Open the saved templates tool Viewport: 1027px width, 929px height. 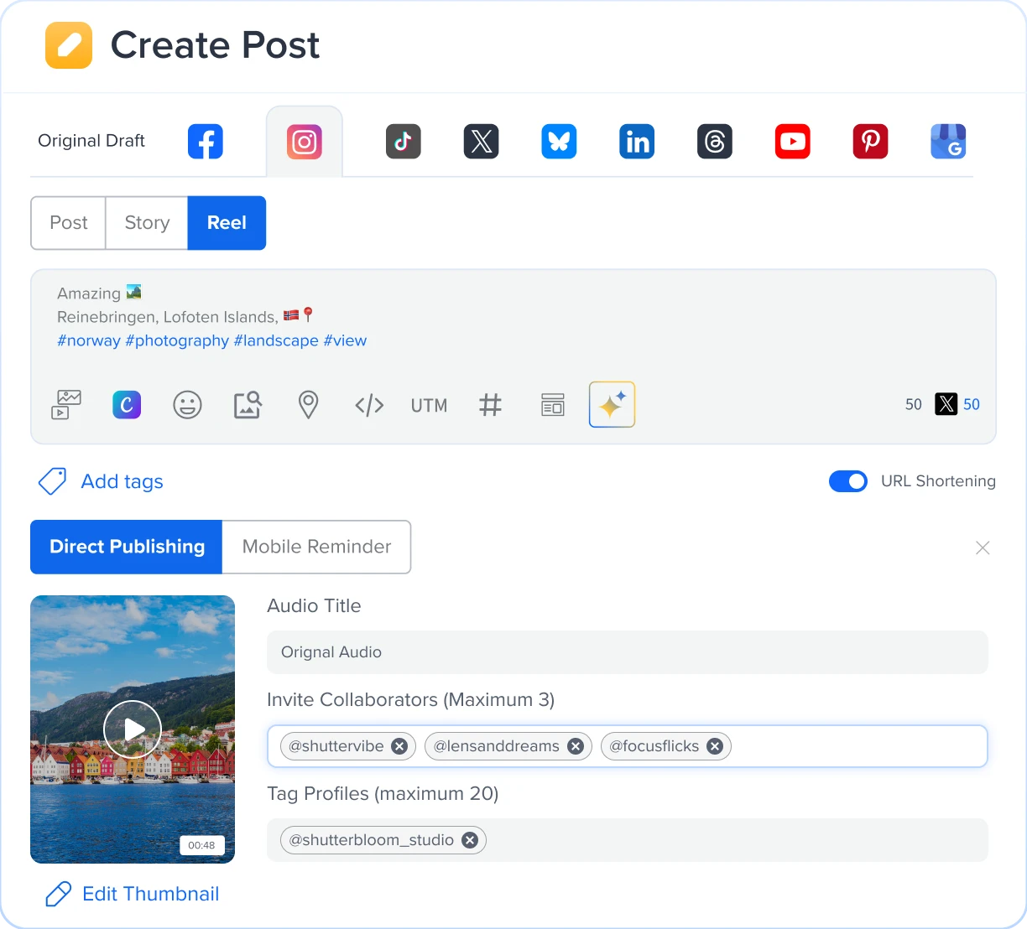[552, 405]
